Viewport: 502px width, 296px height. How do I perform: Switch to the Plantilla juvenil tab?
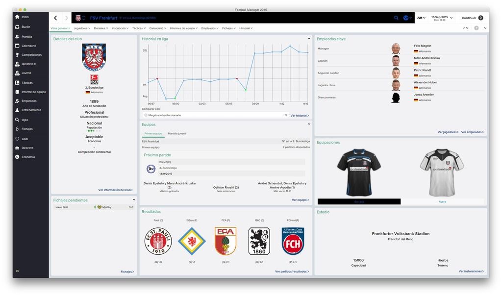[x=177, y=133]
